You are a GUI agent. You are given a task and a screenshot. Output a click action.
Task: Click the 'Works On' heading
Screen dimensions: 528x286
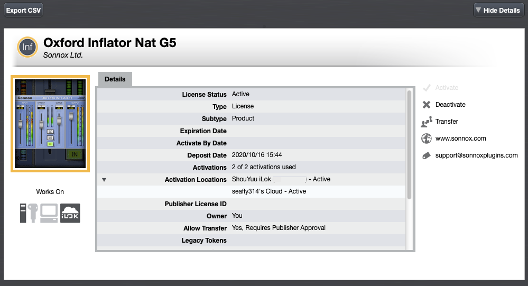pyautogui.click(x=50, y=192)
